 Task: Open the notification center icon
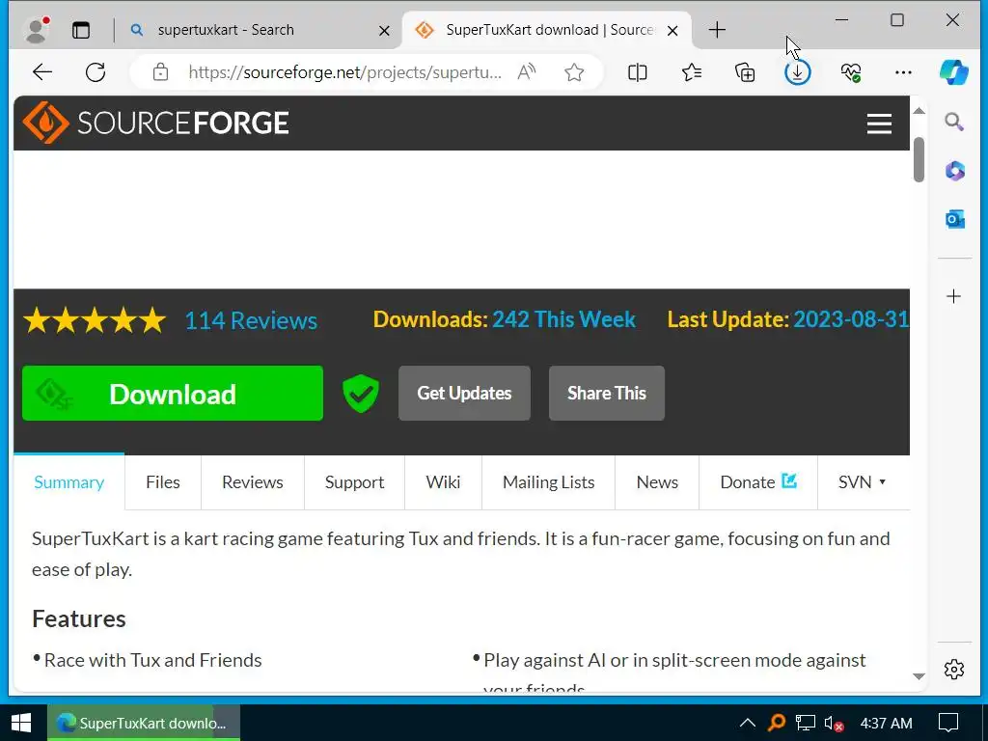point(948,723)
